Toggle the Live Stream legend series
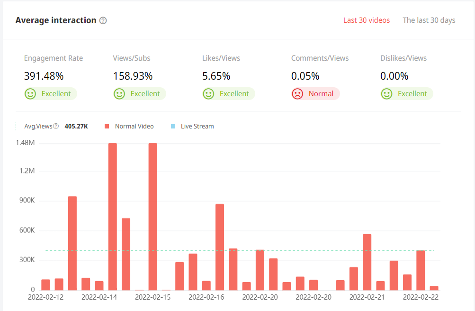 pos(197,126)
